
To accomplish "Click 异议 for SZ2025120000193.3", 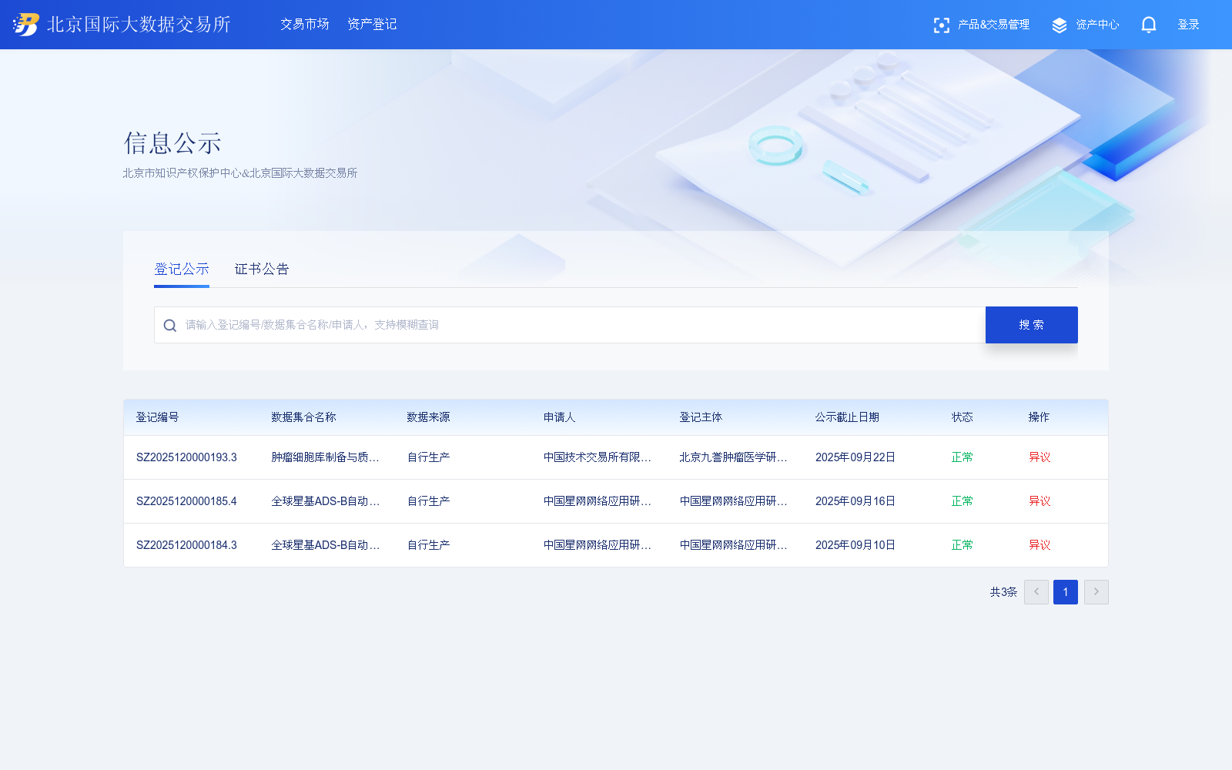I will pos(1039,457).
